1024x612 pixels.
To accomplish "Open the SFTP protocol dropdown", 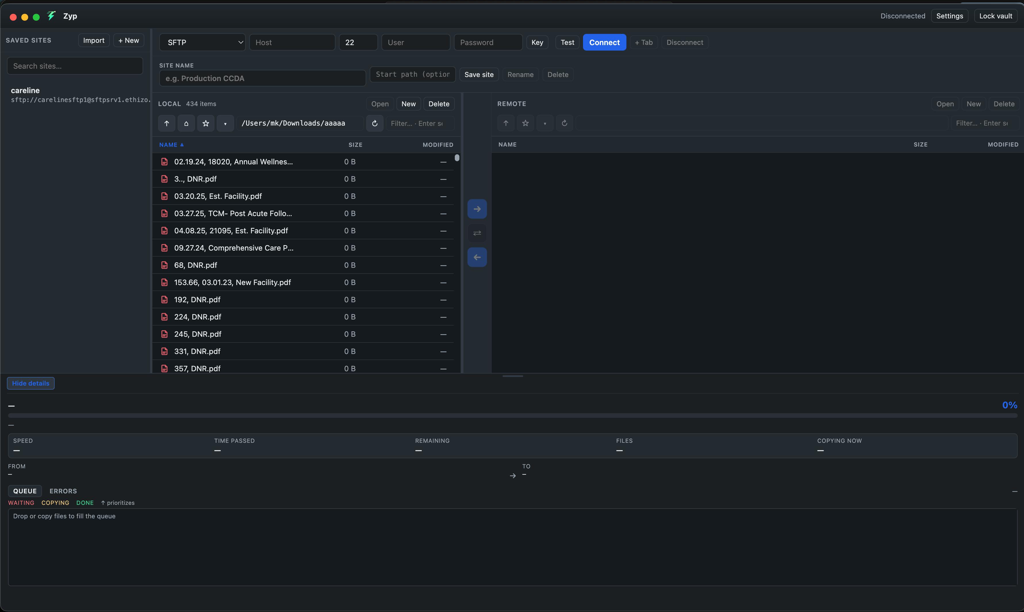I will (202, 43).
